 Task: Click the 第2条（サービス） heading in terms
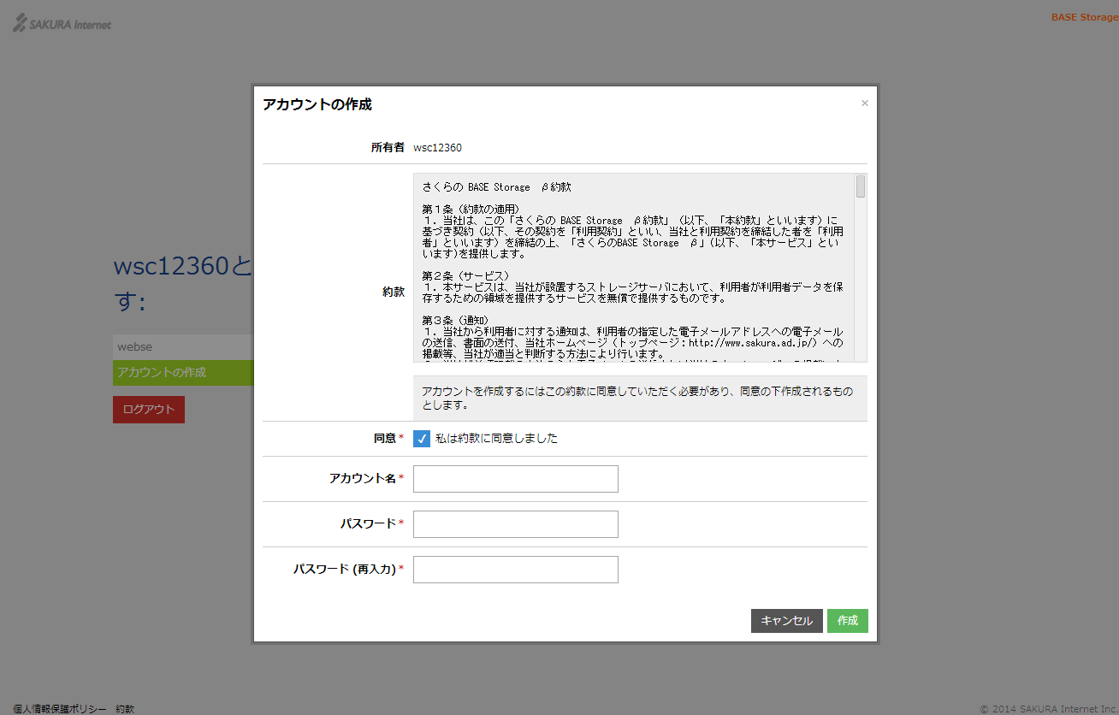coord(465,275)
